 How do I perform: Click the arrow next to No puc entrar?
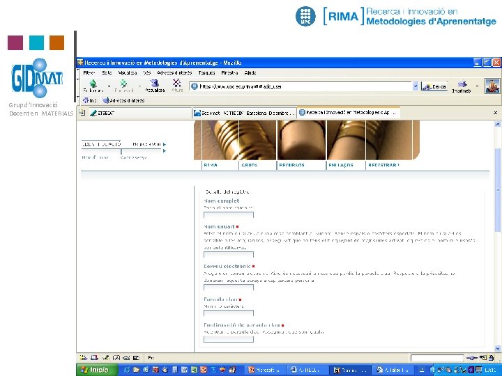pos(165,144)
